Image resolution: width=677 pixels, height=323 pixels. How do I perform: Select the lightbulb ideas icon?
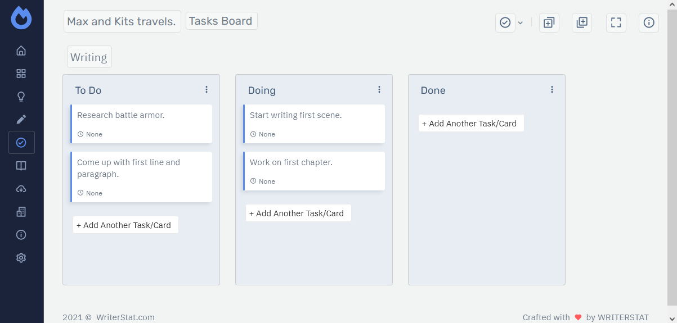tap(21, 97)
